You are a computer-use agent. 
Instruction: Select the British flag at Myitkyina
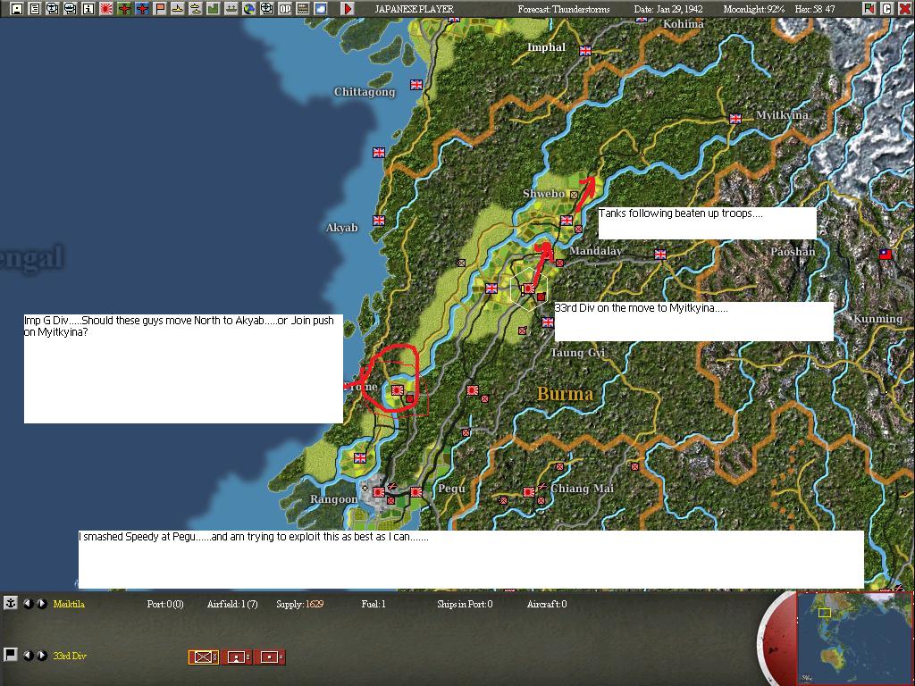(x=735, y=119)
